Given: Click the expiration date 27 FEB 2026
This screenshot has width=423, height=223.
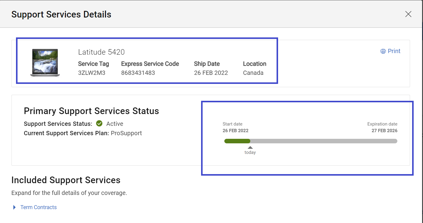Looking at the screenshot, I should [384, 131].
